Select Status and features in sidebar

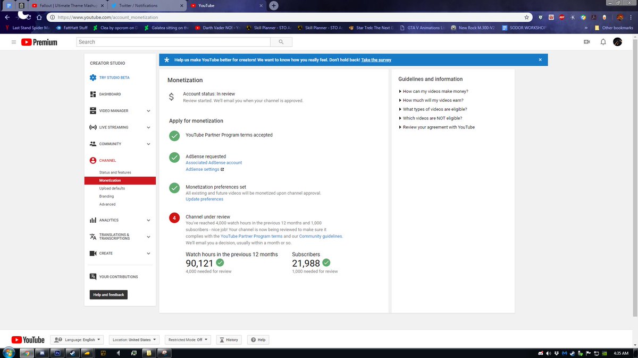pyautogui.click(x=115, y=172)
